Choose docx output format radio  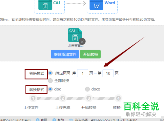(87, 89)
